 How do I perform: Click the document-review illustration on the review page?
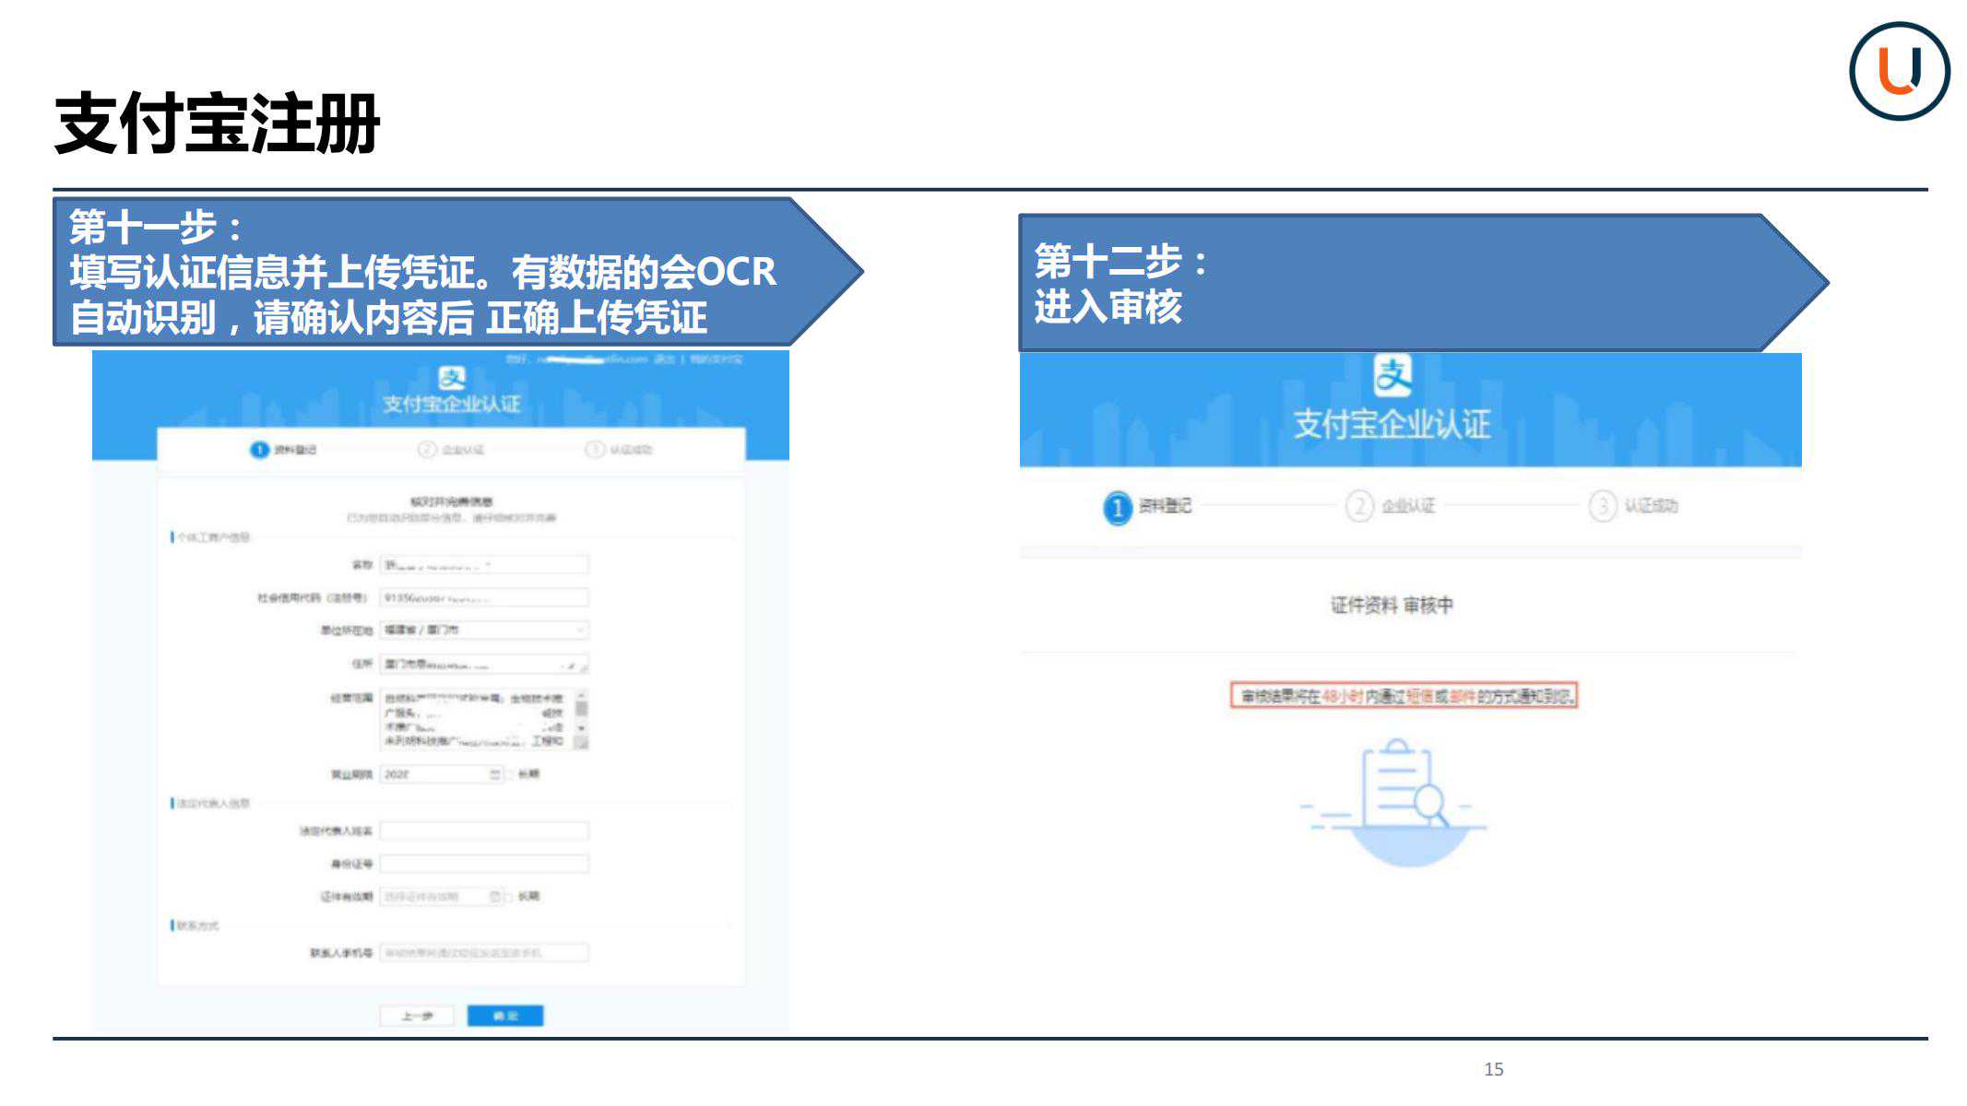(x=1392, y=802)
